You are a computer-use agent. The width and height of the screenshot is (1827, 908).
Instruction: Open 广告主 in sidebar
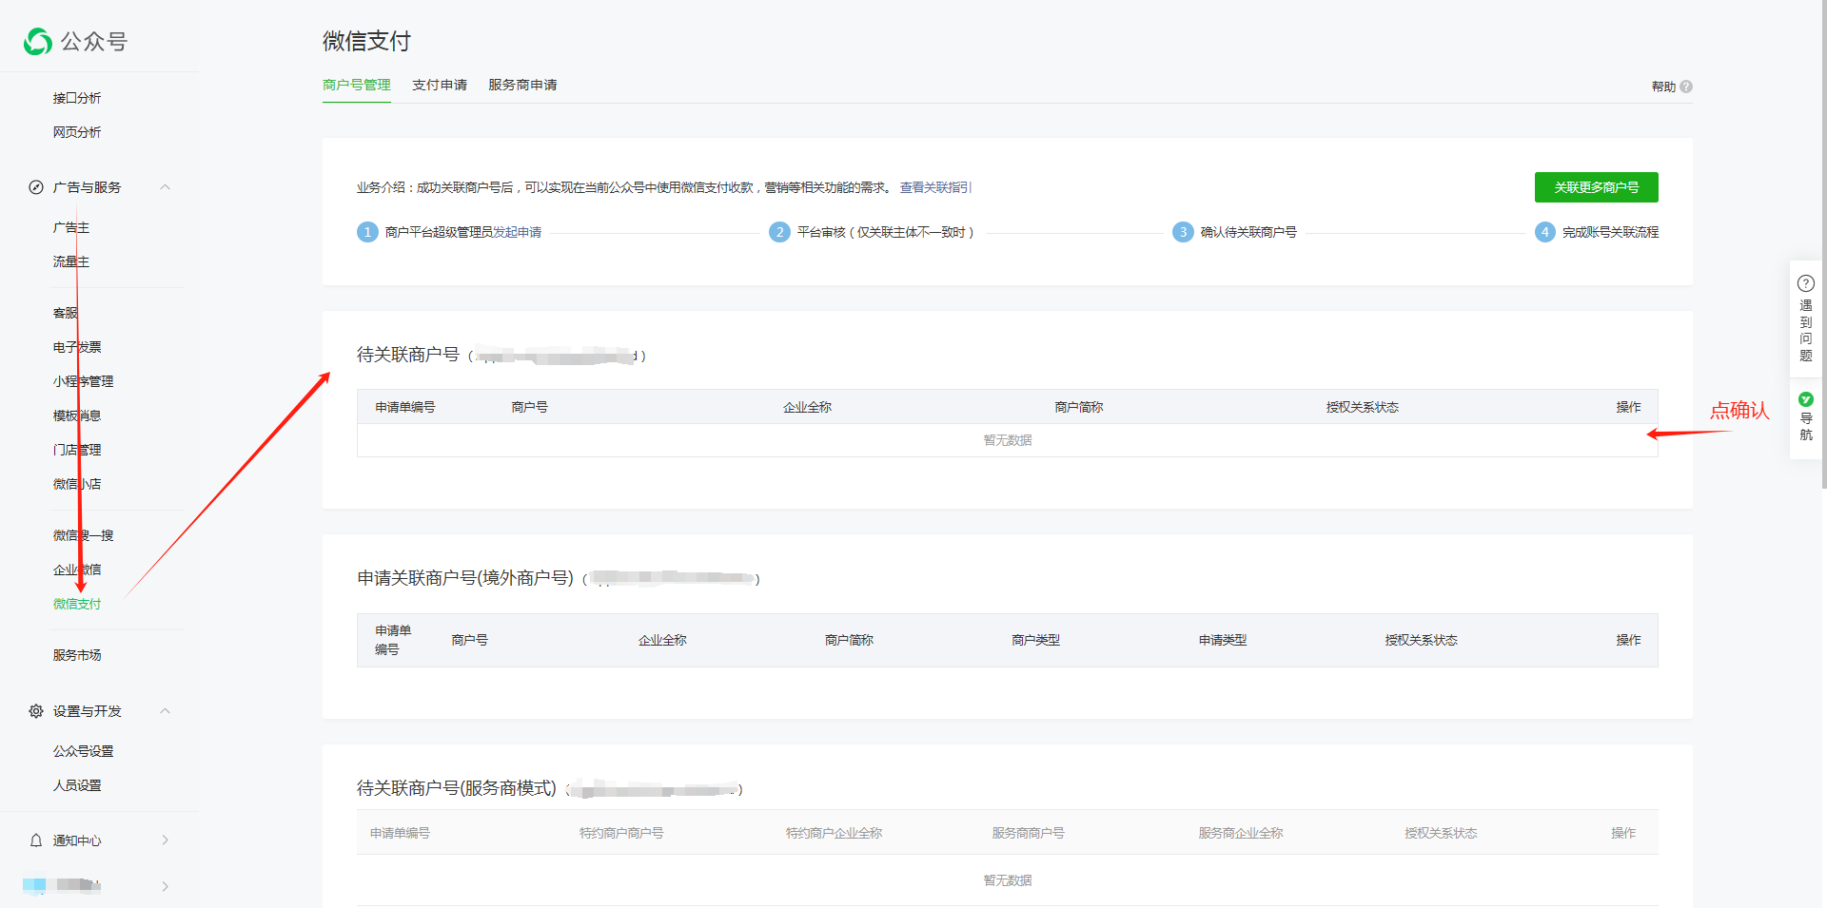pos(71,227)
